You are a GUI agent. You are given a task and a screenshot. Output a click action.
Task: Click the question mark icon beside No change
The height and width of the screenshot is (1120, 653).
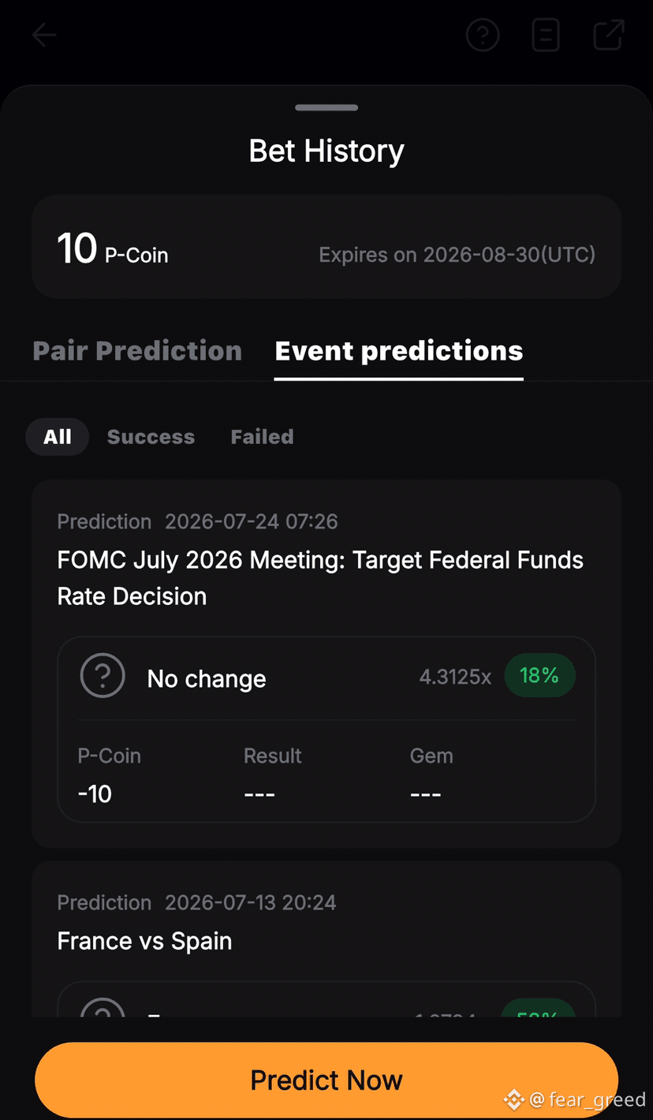coord(103,675)
